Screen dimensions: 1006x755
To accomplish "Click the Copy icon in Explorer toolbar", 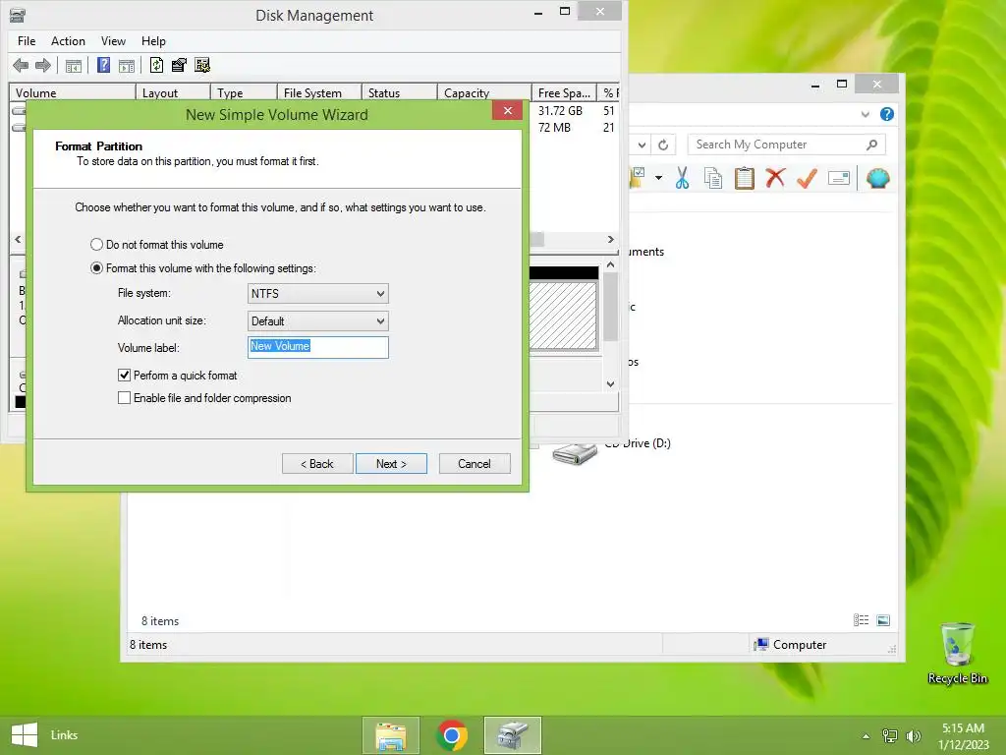I will pos(713,178).
